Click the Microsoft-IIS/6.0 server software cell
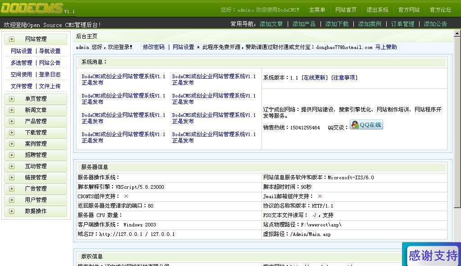Image resolution: width=461 pixels, height=266 pixels. coord(354,177)
